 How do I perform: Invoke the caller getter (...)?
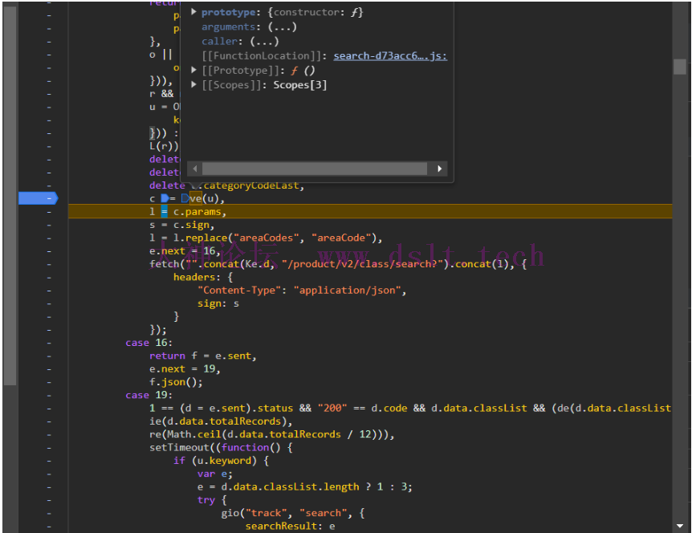pyautogui.click(x=264, y=42)
